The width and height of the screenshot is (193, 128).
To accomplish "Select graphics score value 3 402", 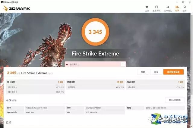I will coord(61,82).
